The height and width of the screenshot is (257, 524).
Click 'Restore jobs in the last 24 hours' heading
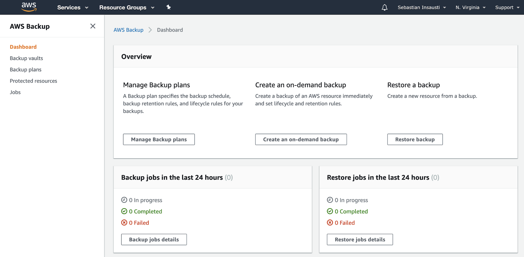tap(378, 178)
